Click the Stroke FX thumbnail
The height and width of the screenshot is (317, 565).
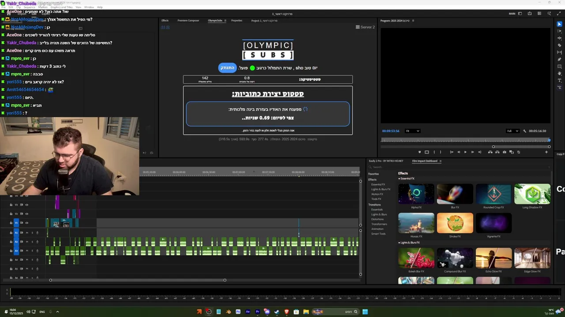[455, 223]
